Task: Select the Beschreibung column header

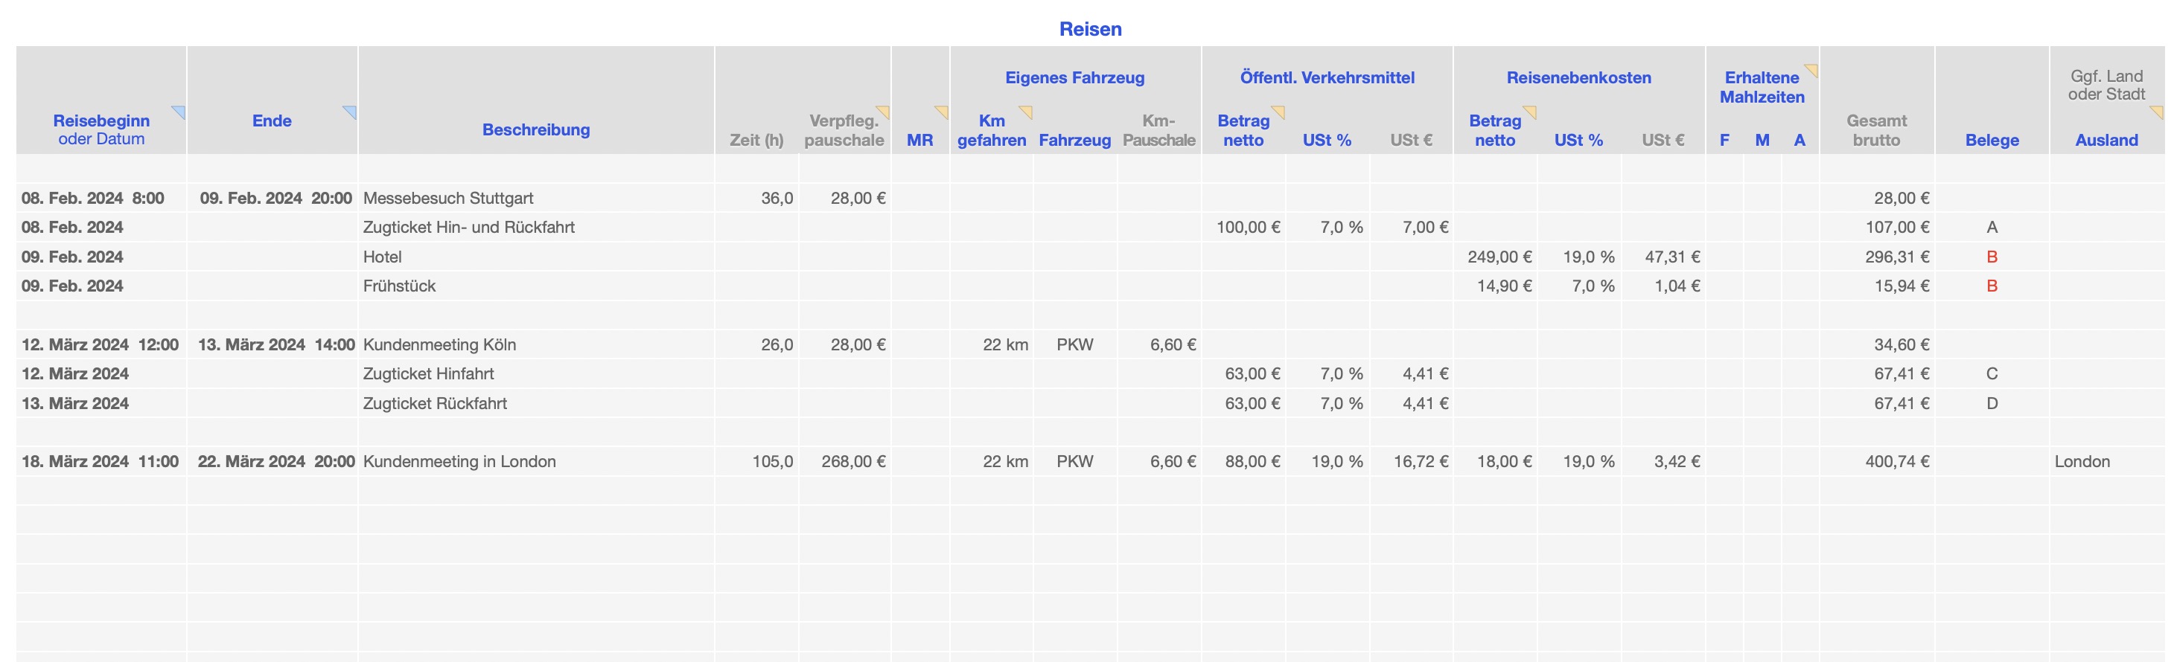Action: pyautogui.click(x=536, y=130)
